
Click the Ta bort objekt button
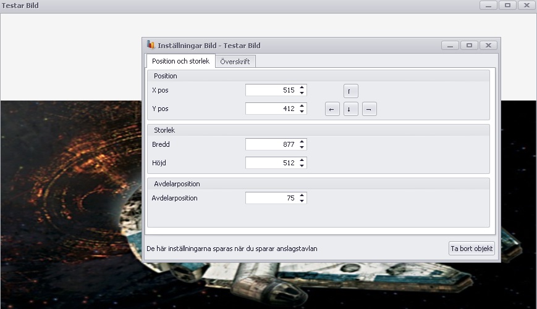tap(471, 249)
